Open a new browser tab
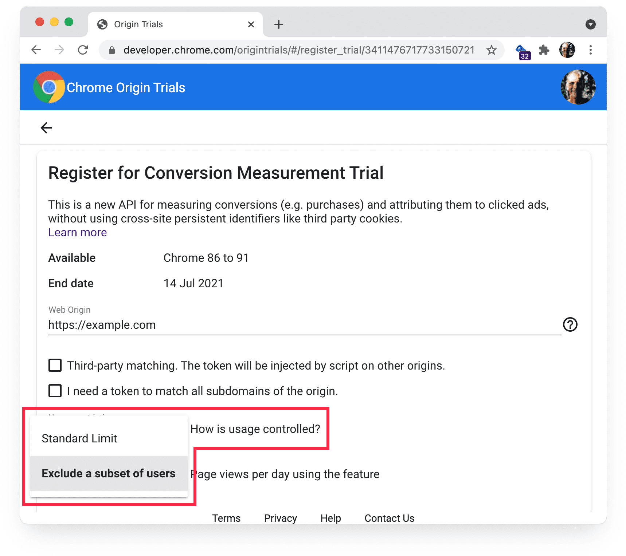Viewport: 626px width, 556px height. (x=278, y=24)
